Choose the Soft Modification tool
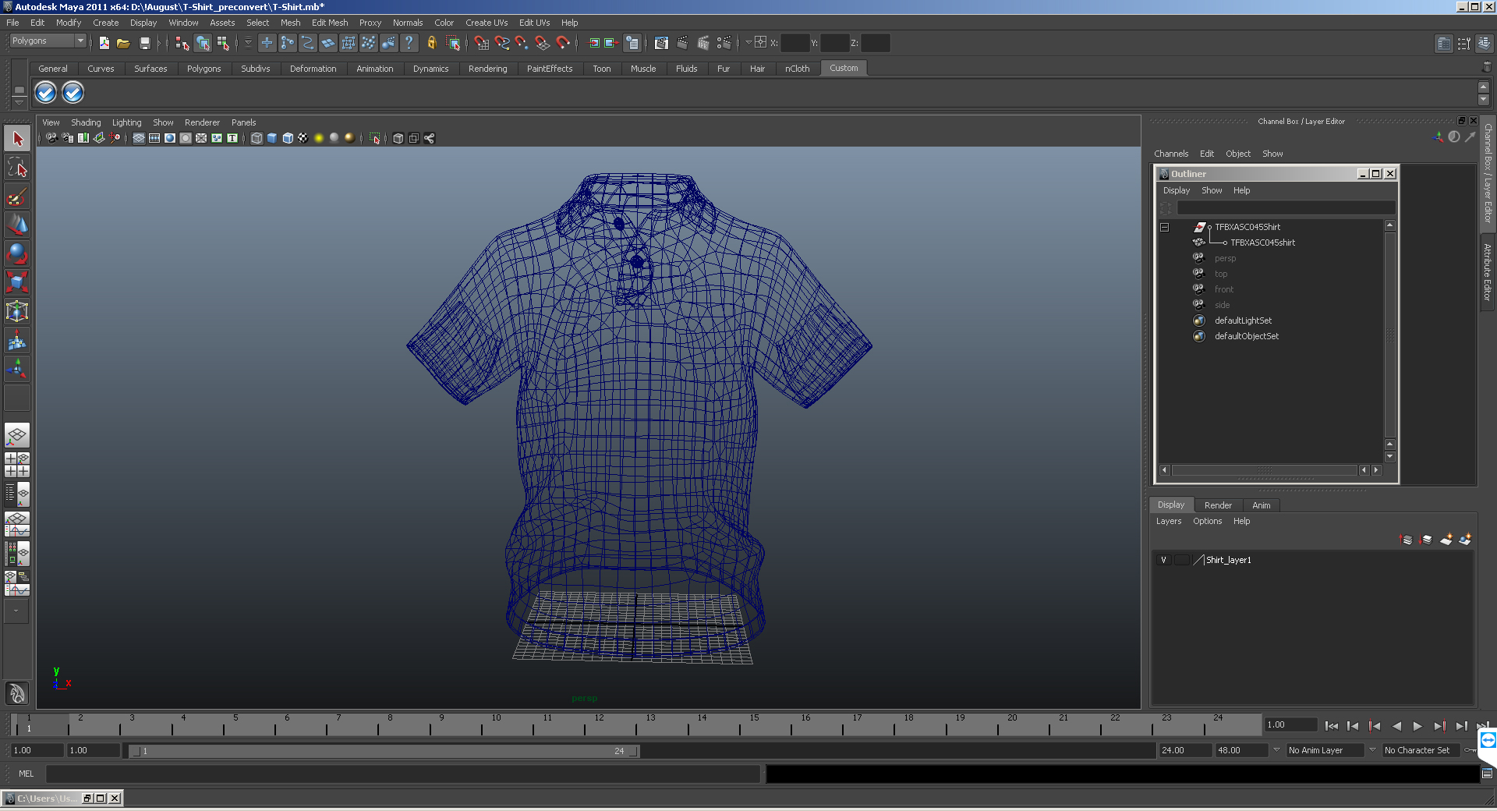 (17, 340)
